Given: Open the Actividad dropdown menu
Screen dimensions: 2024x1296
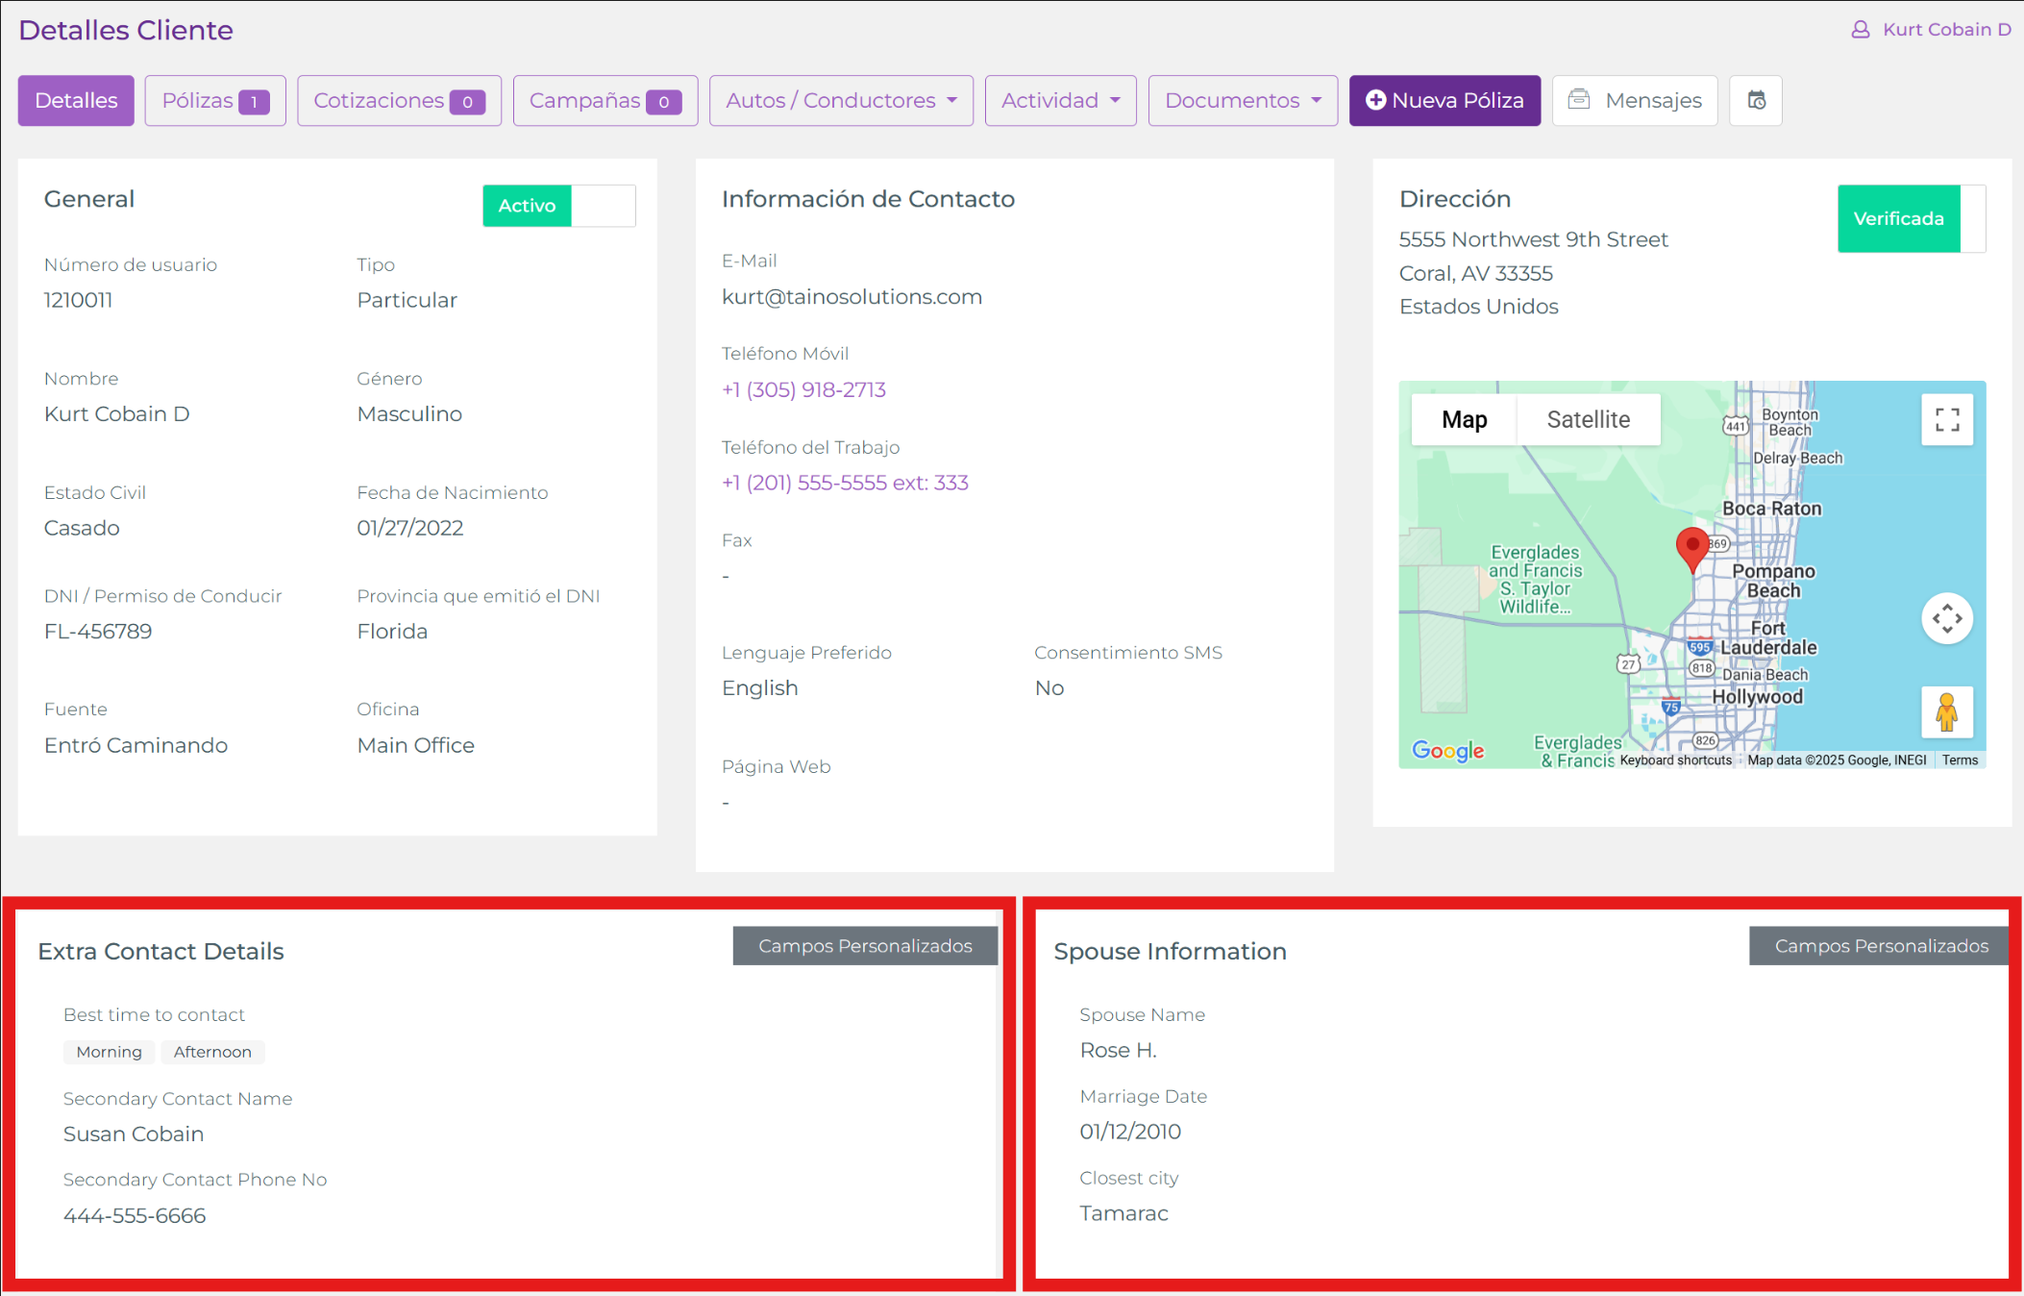Looking at the screenshot, I should click(1060, 100).
